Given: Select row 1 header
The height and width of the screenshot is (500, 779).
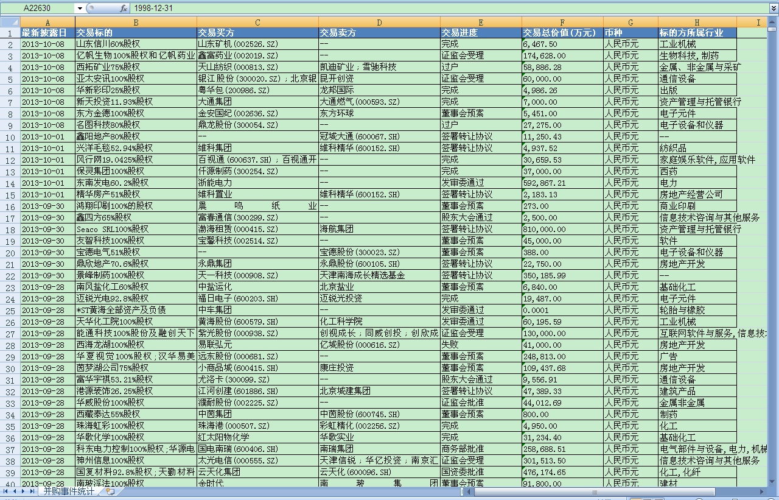Looking at the screenshot, I should click(10, 33).
